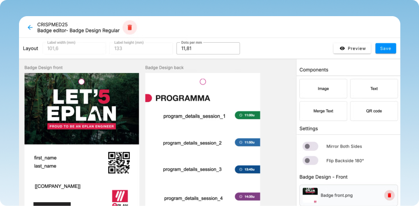Viewport: 419px width, 206px height.
Task: Add a QR code component
Action: click(374, 111)
